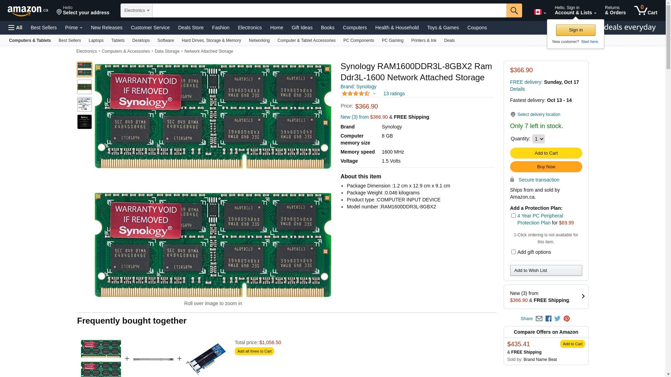
Task: Expand Electronics search category dropdown
Action: [x=136, y=10]
